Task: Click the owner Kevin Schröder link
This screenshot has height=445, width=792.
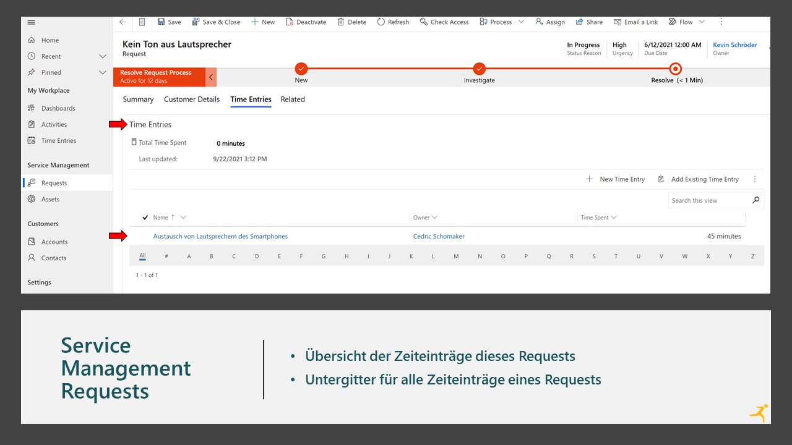Action: (735, 44)
